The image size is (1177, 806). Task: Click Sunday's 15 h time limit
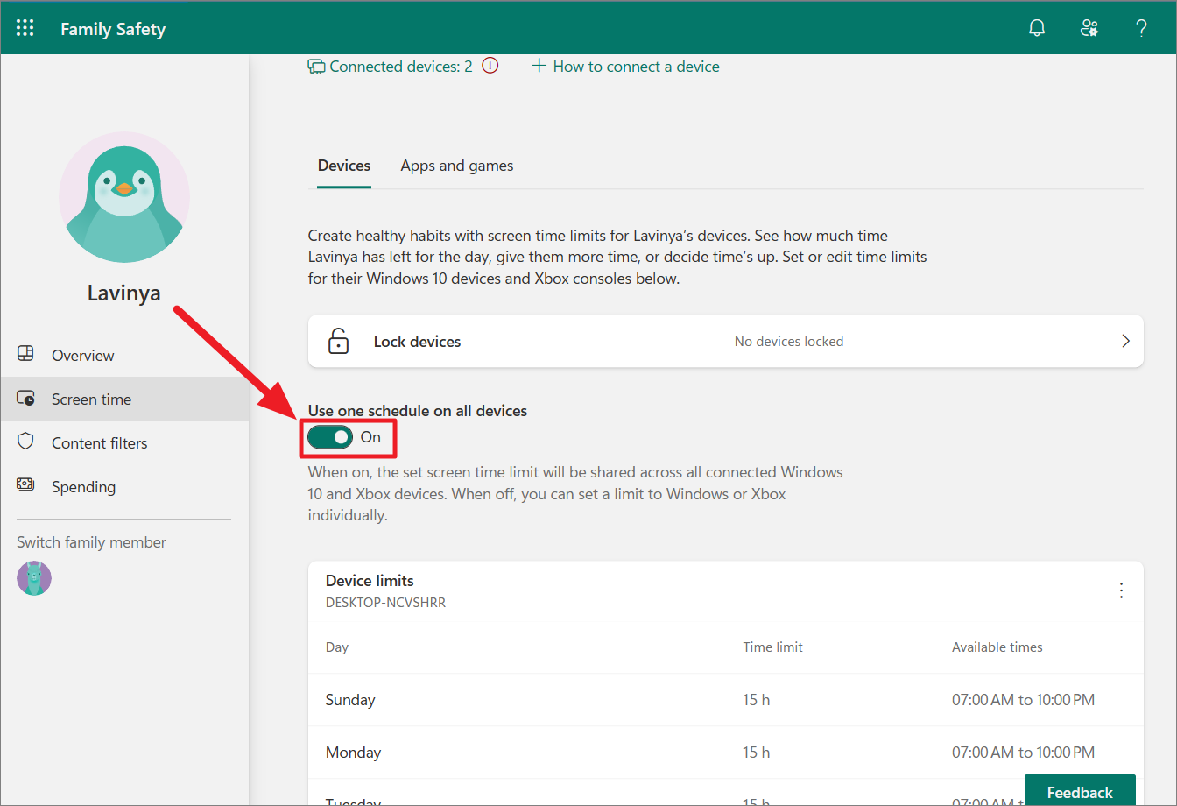757,700
